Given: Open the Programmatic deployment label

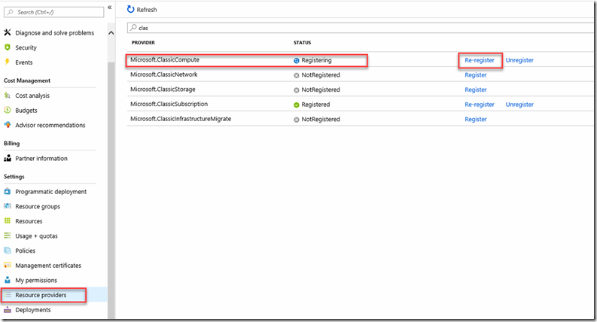Looking at the screenshot, I should point(51,192).
